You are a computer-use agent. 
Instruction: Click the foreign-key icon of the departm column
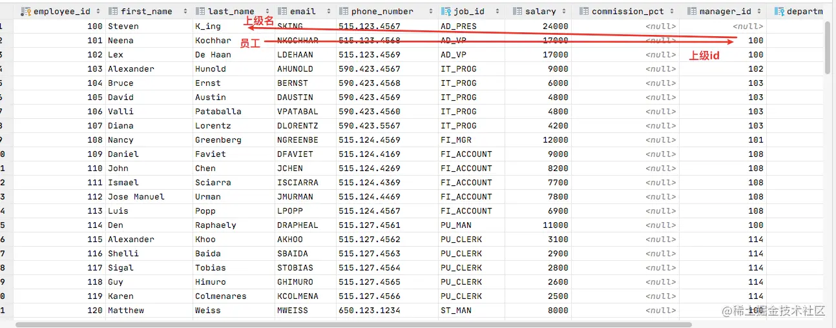(779, 11)
